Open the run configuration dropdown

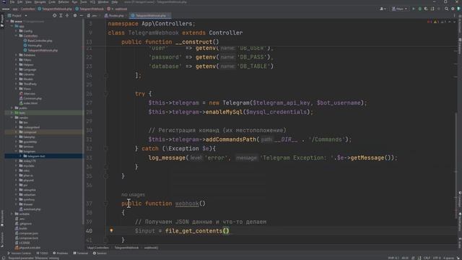[399, 9]
